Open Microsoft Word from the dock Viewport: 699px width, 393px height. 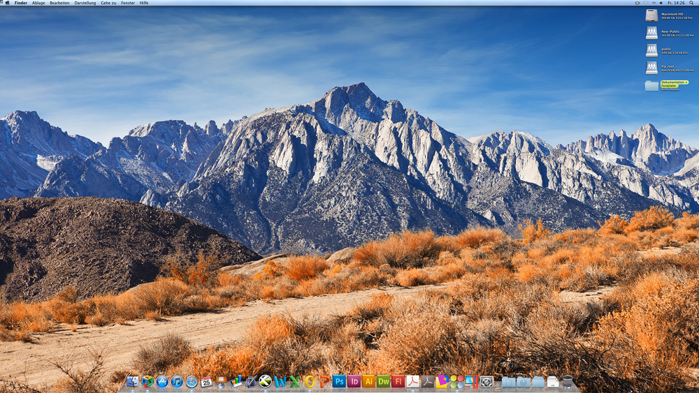tap(280, 381)
